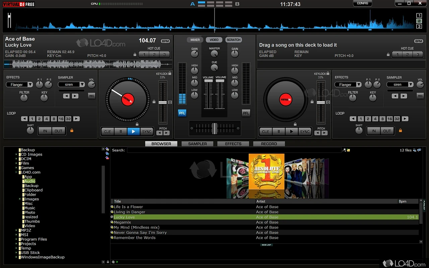Viewport: 429px width, 268px height.
Task: Click the right deck loop IN button
Action: point(374,131)
